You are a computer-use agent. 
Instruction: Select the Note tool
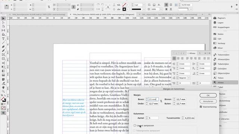click(x=3, y=79)
